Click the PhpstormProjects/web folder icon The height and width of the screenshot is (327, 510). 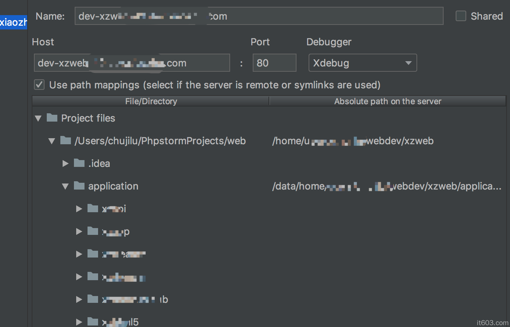(65, 141)
